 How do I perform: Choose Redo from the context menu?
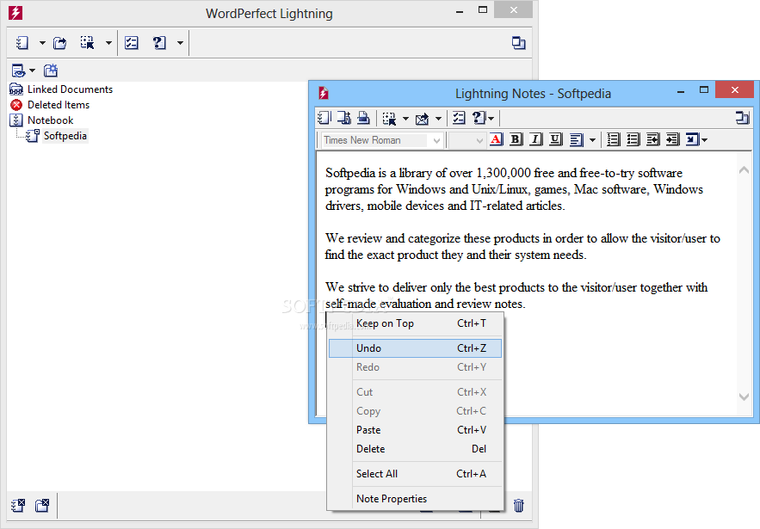(x=416, y=367)
